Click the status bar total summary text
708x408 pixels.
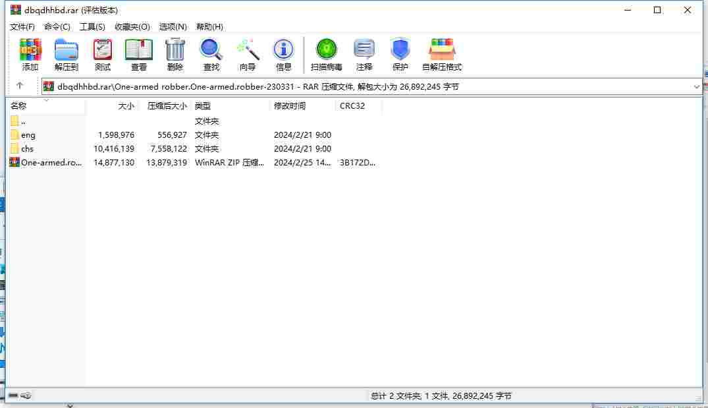point(441,395)
